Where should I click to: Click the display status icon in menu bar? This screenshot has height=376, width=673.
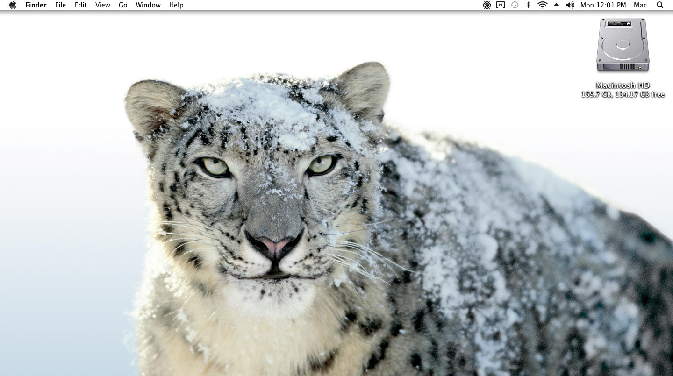(501, 5)
